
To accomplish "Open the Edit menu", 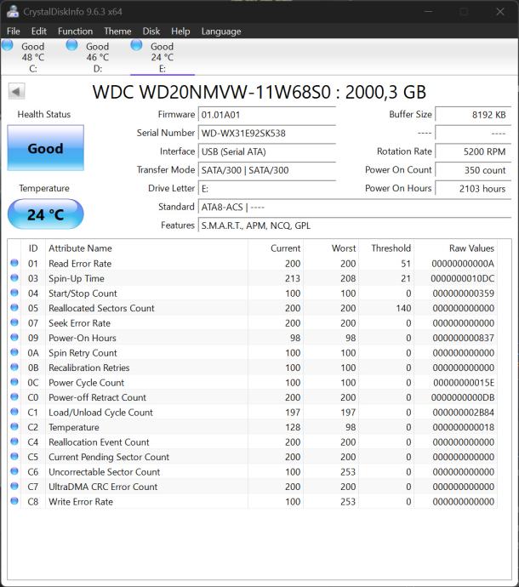I will pyautogui.click(x=39, y=31).
